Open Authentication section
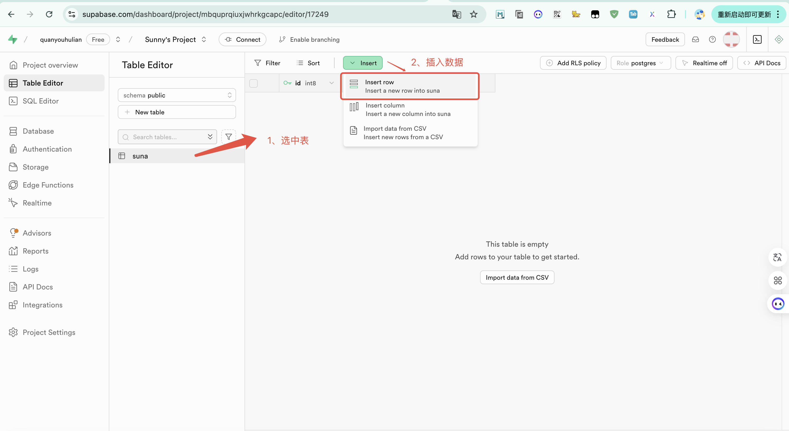The width and height of the screenshot is (789, 431). coord(47,149)
